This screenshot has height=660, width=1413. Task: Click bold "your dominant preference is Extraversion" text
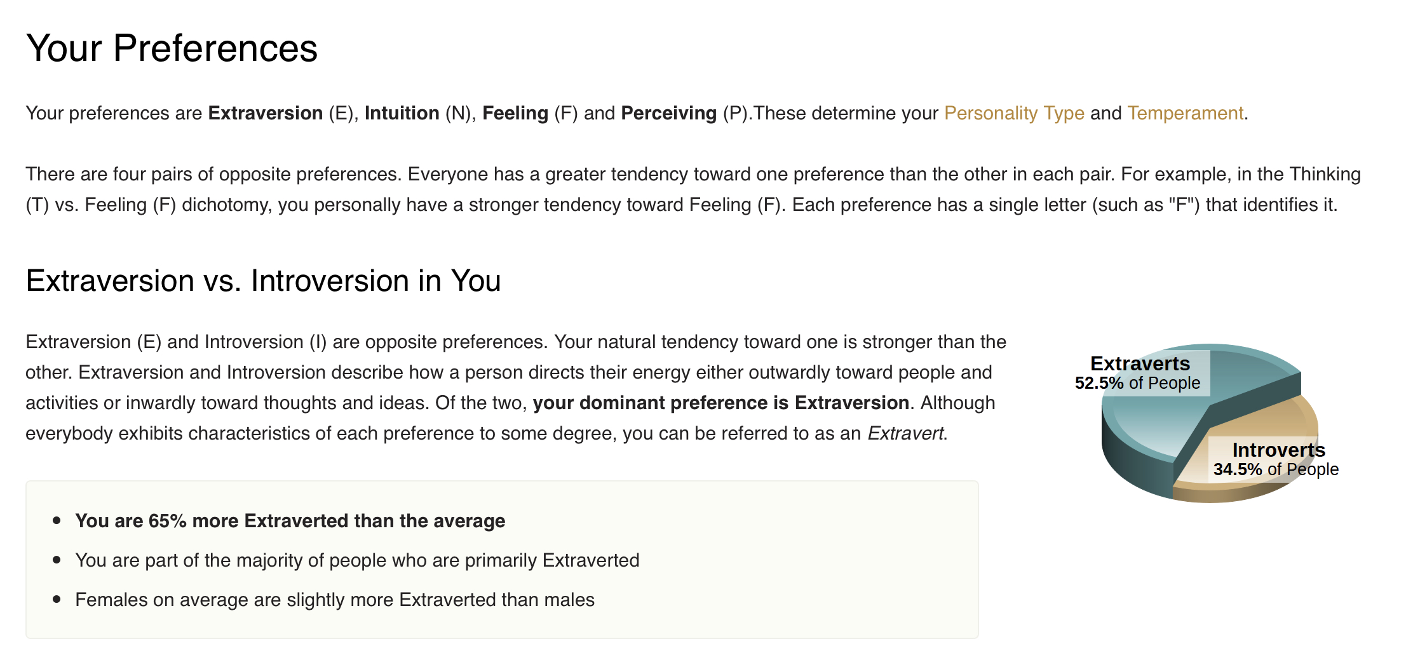pos(720,403)
